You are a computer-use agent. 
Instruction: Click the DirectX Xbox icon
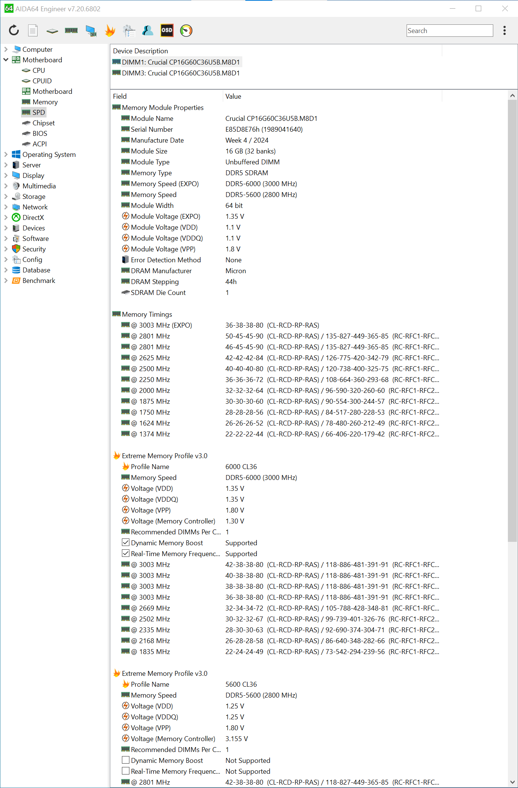pos(16,217)
